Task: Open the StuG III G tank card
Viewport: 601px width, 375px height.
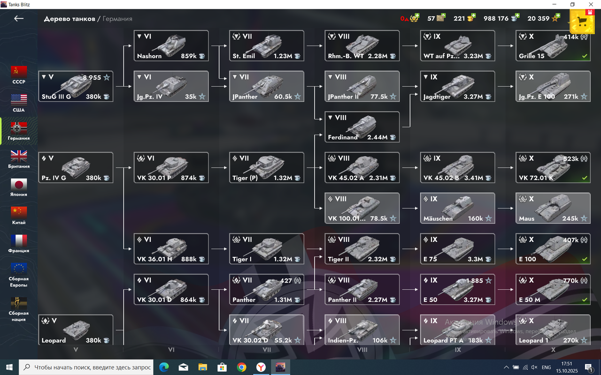Action: [76, 86]
